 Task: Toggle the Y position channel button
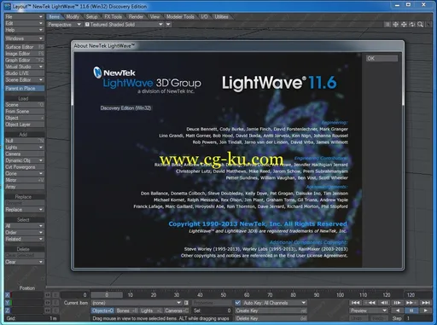pyautogui.click(x=8, y=303)
